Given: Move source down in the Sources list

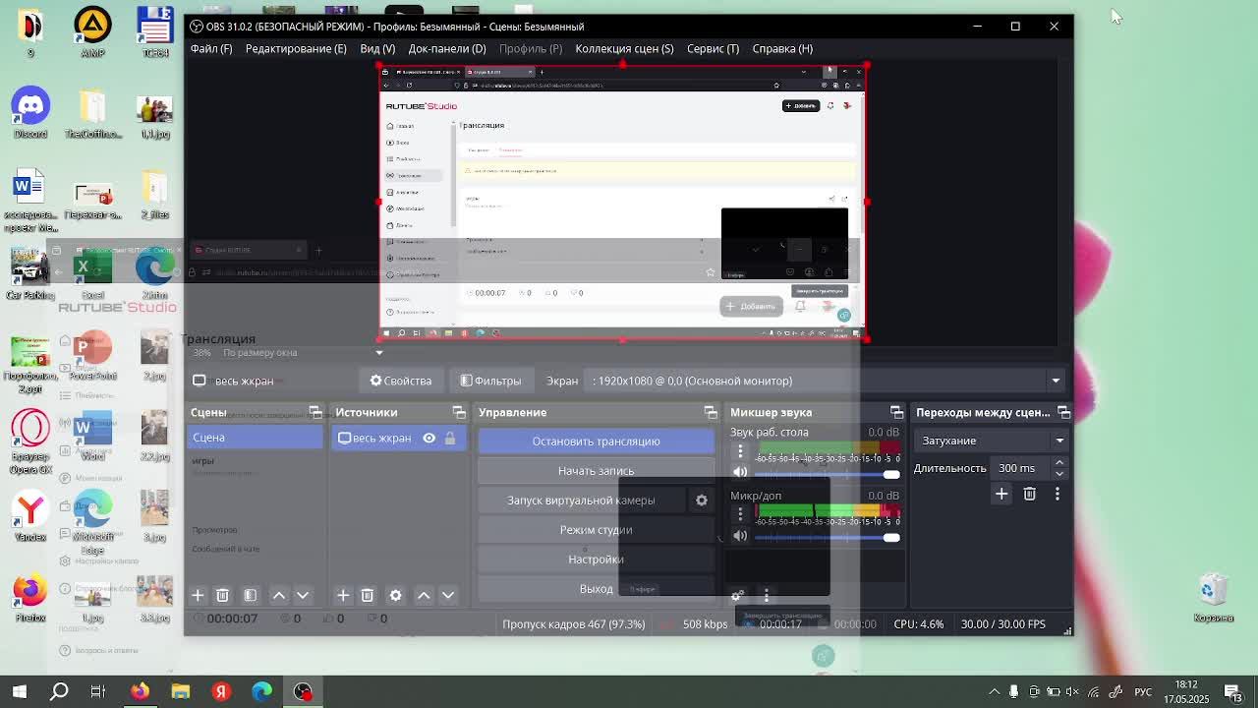Looking at the screenshot, I should coord(448,595).
